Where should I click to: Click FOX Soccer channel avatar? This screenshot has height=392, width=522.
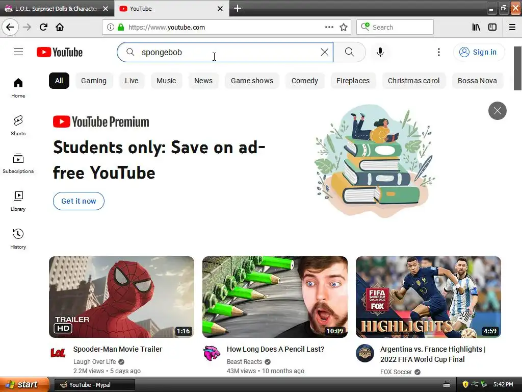click(x=365, y=353)
